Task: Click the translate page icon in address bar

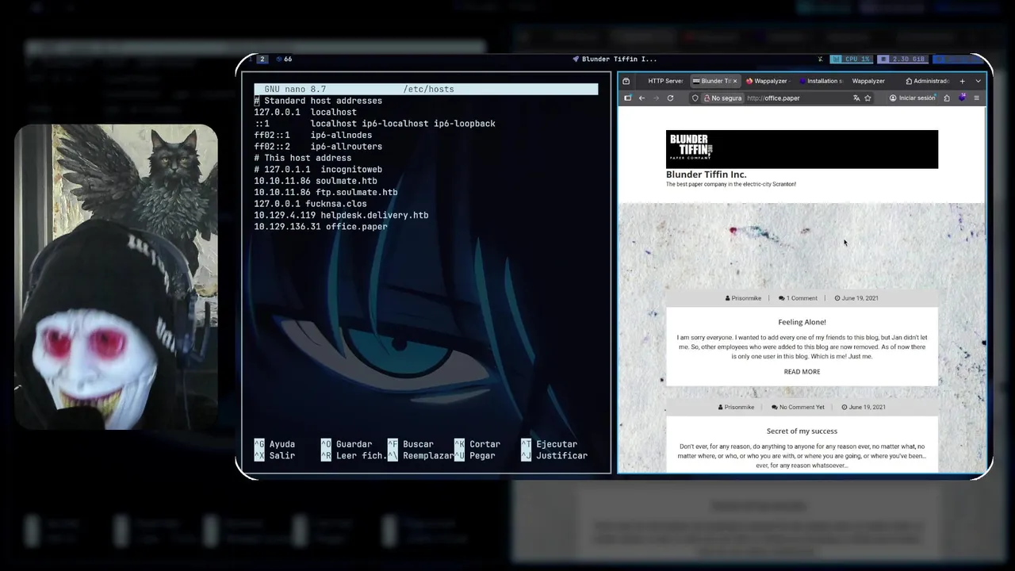Action: 856,98
